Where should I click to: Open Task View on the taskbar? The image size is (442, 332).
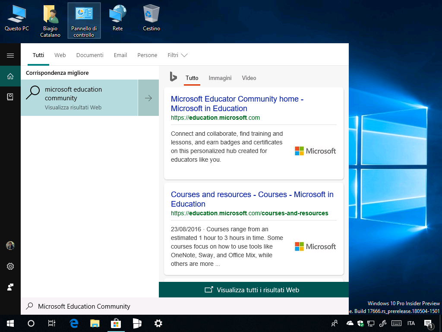52,323
